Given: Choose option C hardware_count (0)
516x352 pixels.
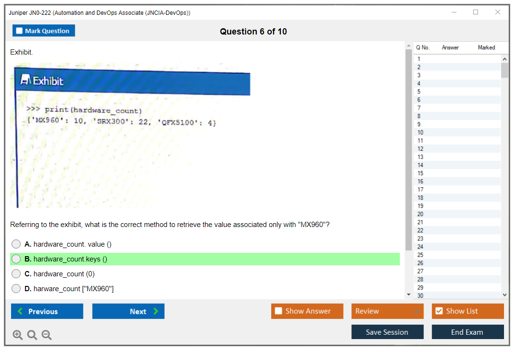Looking at the screenshot, I should (x=16, y=274).
